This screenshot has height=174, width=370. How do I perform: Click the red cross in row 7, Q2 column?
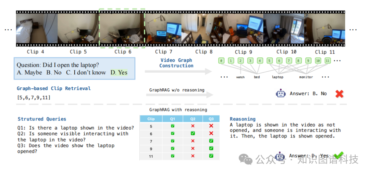click(193, 141)
